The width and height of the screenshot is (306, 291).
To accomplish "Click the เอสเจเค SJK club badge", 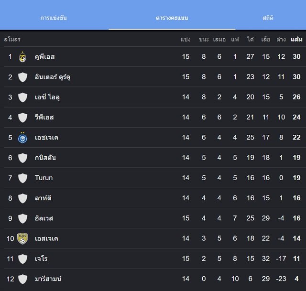I will (22, 238).
